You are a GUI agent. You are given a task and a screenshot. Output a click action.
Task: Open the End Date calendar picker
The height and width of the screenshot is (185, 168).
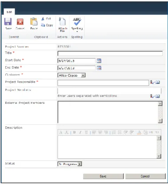click(99, 68)
